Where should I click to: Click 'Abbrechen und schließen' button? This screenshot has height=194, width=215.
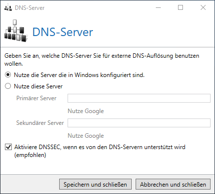[173, 184]
